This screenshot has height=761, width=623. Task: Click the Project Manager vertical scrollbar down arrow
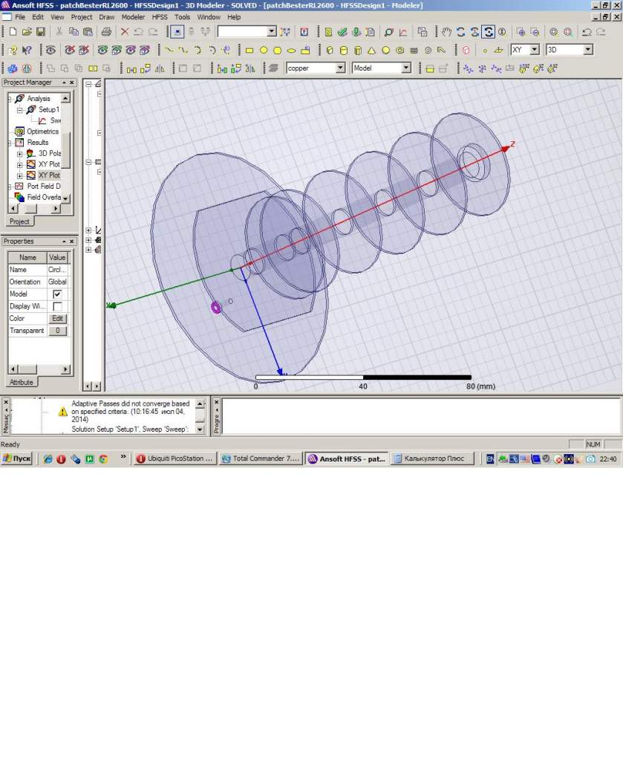(66, 198)
